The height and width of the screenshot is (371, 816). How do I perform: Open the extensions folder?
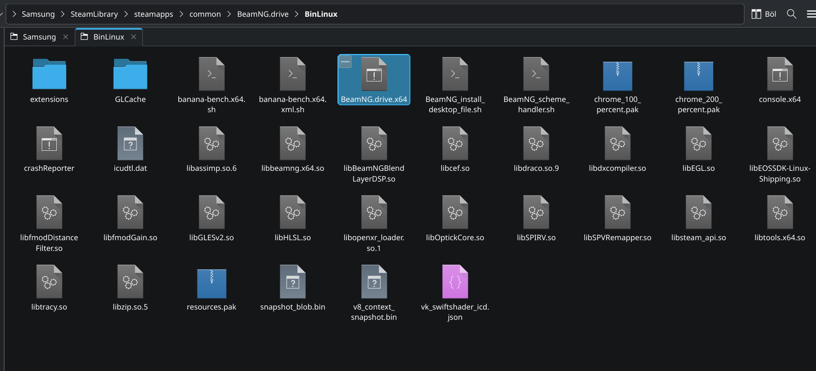pyautogui.click(x=49, y=74)
